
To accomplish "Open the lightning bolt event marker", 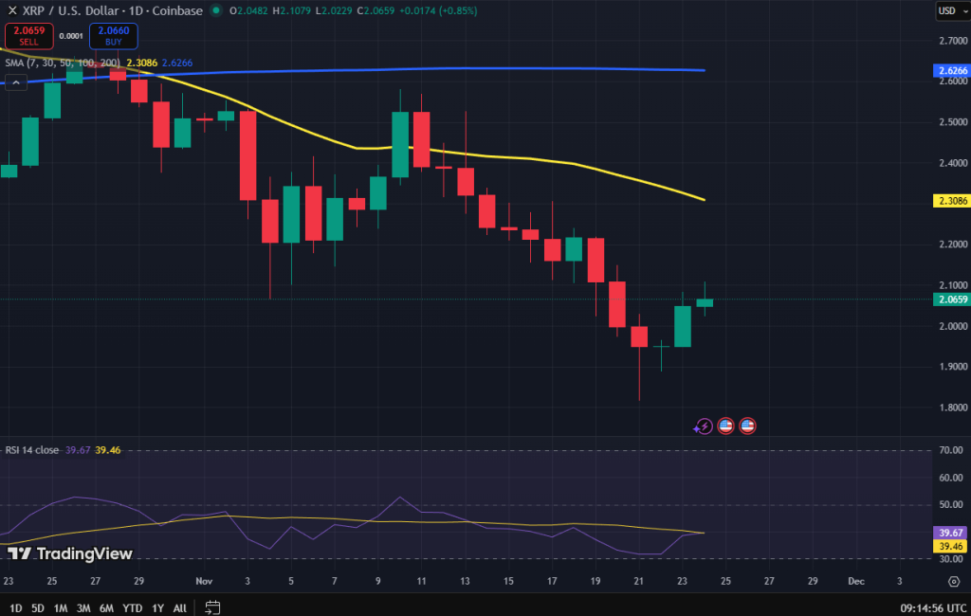I will (x=704, y=426).
